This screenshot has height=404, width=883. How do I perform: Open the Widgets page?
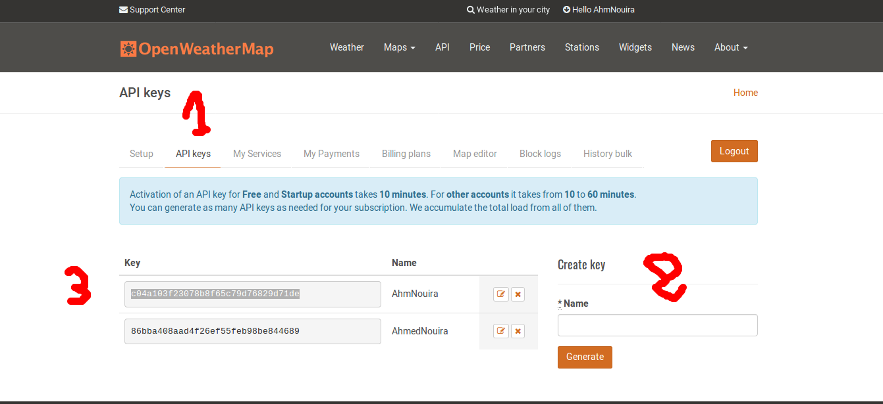[635, 47]
